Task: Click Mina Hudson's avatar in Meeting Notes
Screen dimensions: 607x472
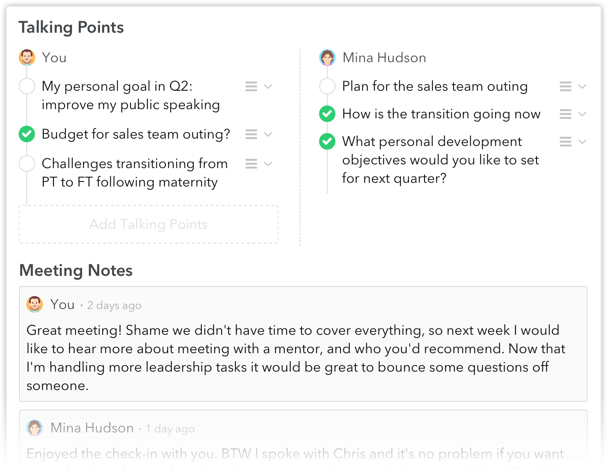Action: [35, 428]
